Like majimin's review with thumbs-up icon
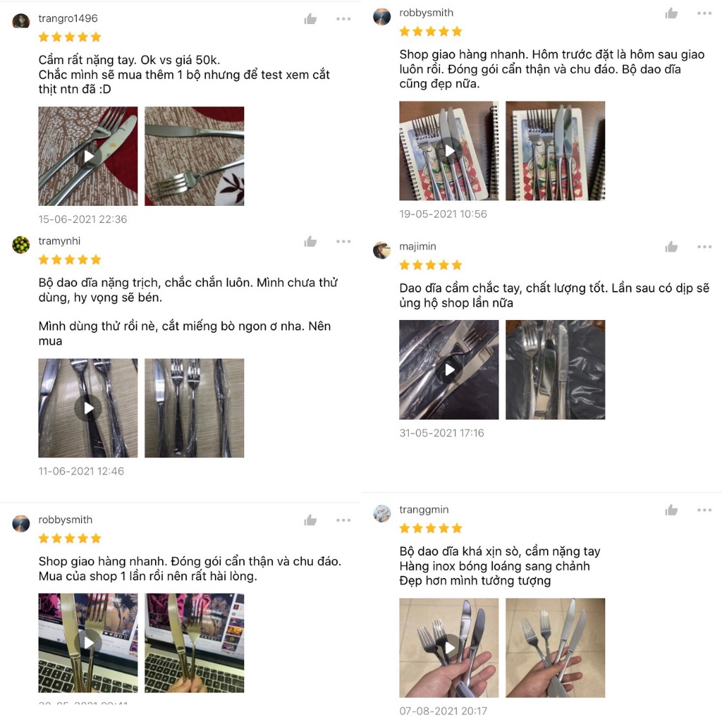The width and height of the screenshot is (722, 722). pos(671,247)
